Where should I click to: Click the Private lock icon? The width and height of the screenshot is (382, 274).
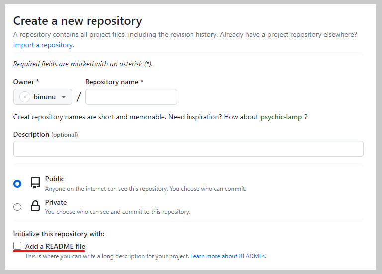[x=35, y=205]
